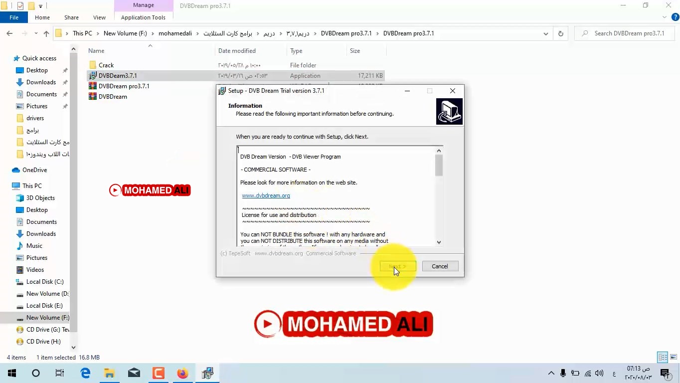Screen dimensions: 680x383
Task: Open New Volume (D:) drive
Action: pos(47,294)
